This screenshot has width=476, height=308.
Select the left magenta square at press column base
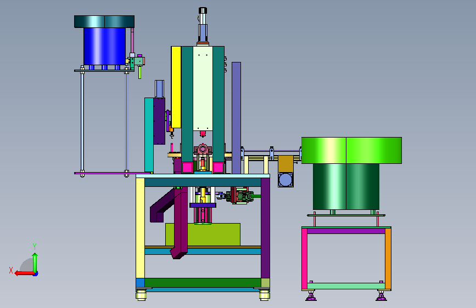click(187, 167)
